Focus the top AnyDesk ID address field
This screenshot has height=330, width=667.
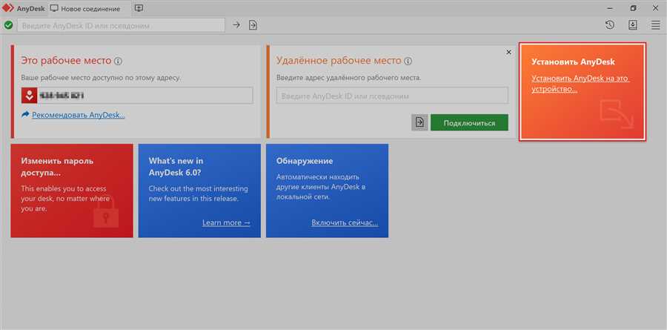[121, 25]
